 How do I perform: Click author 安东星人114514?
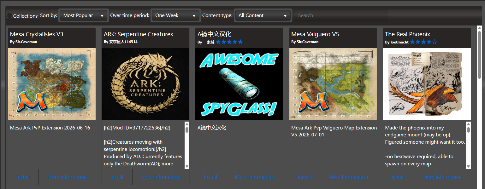pos(123,42)
